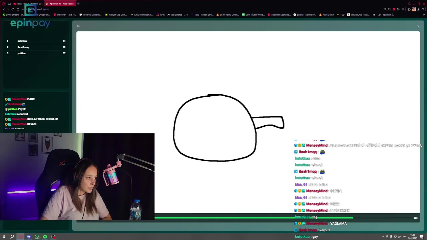
Task: Open Top Emotes - 7TV bookmark
Action: pyautogui.click(x=178, y=15)
